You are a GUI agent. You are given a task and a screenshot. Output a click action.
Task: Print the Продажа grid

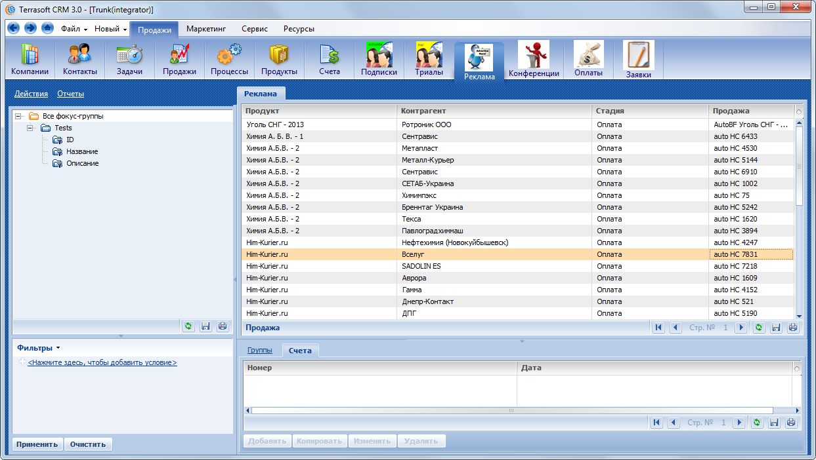(793, 328)
